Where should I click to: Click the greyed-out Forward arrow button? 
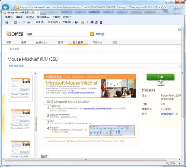[x=12, y=7]
